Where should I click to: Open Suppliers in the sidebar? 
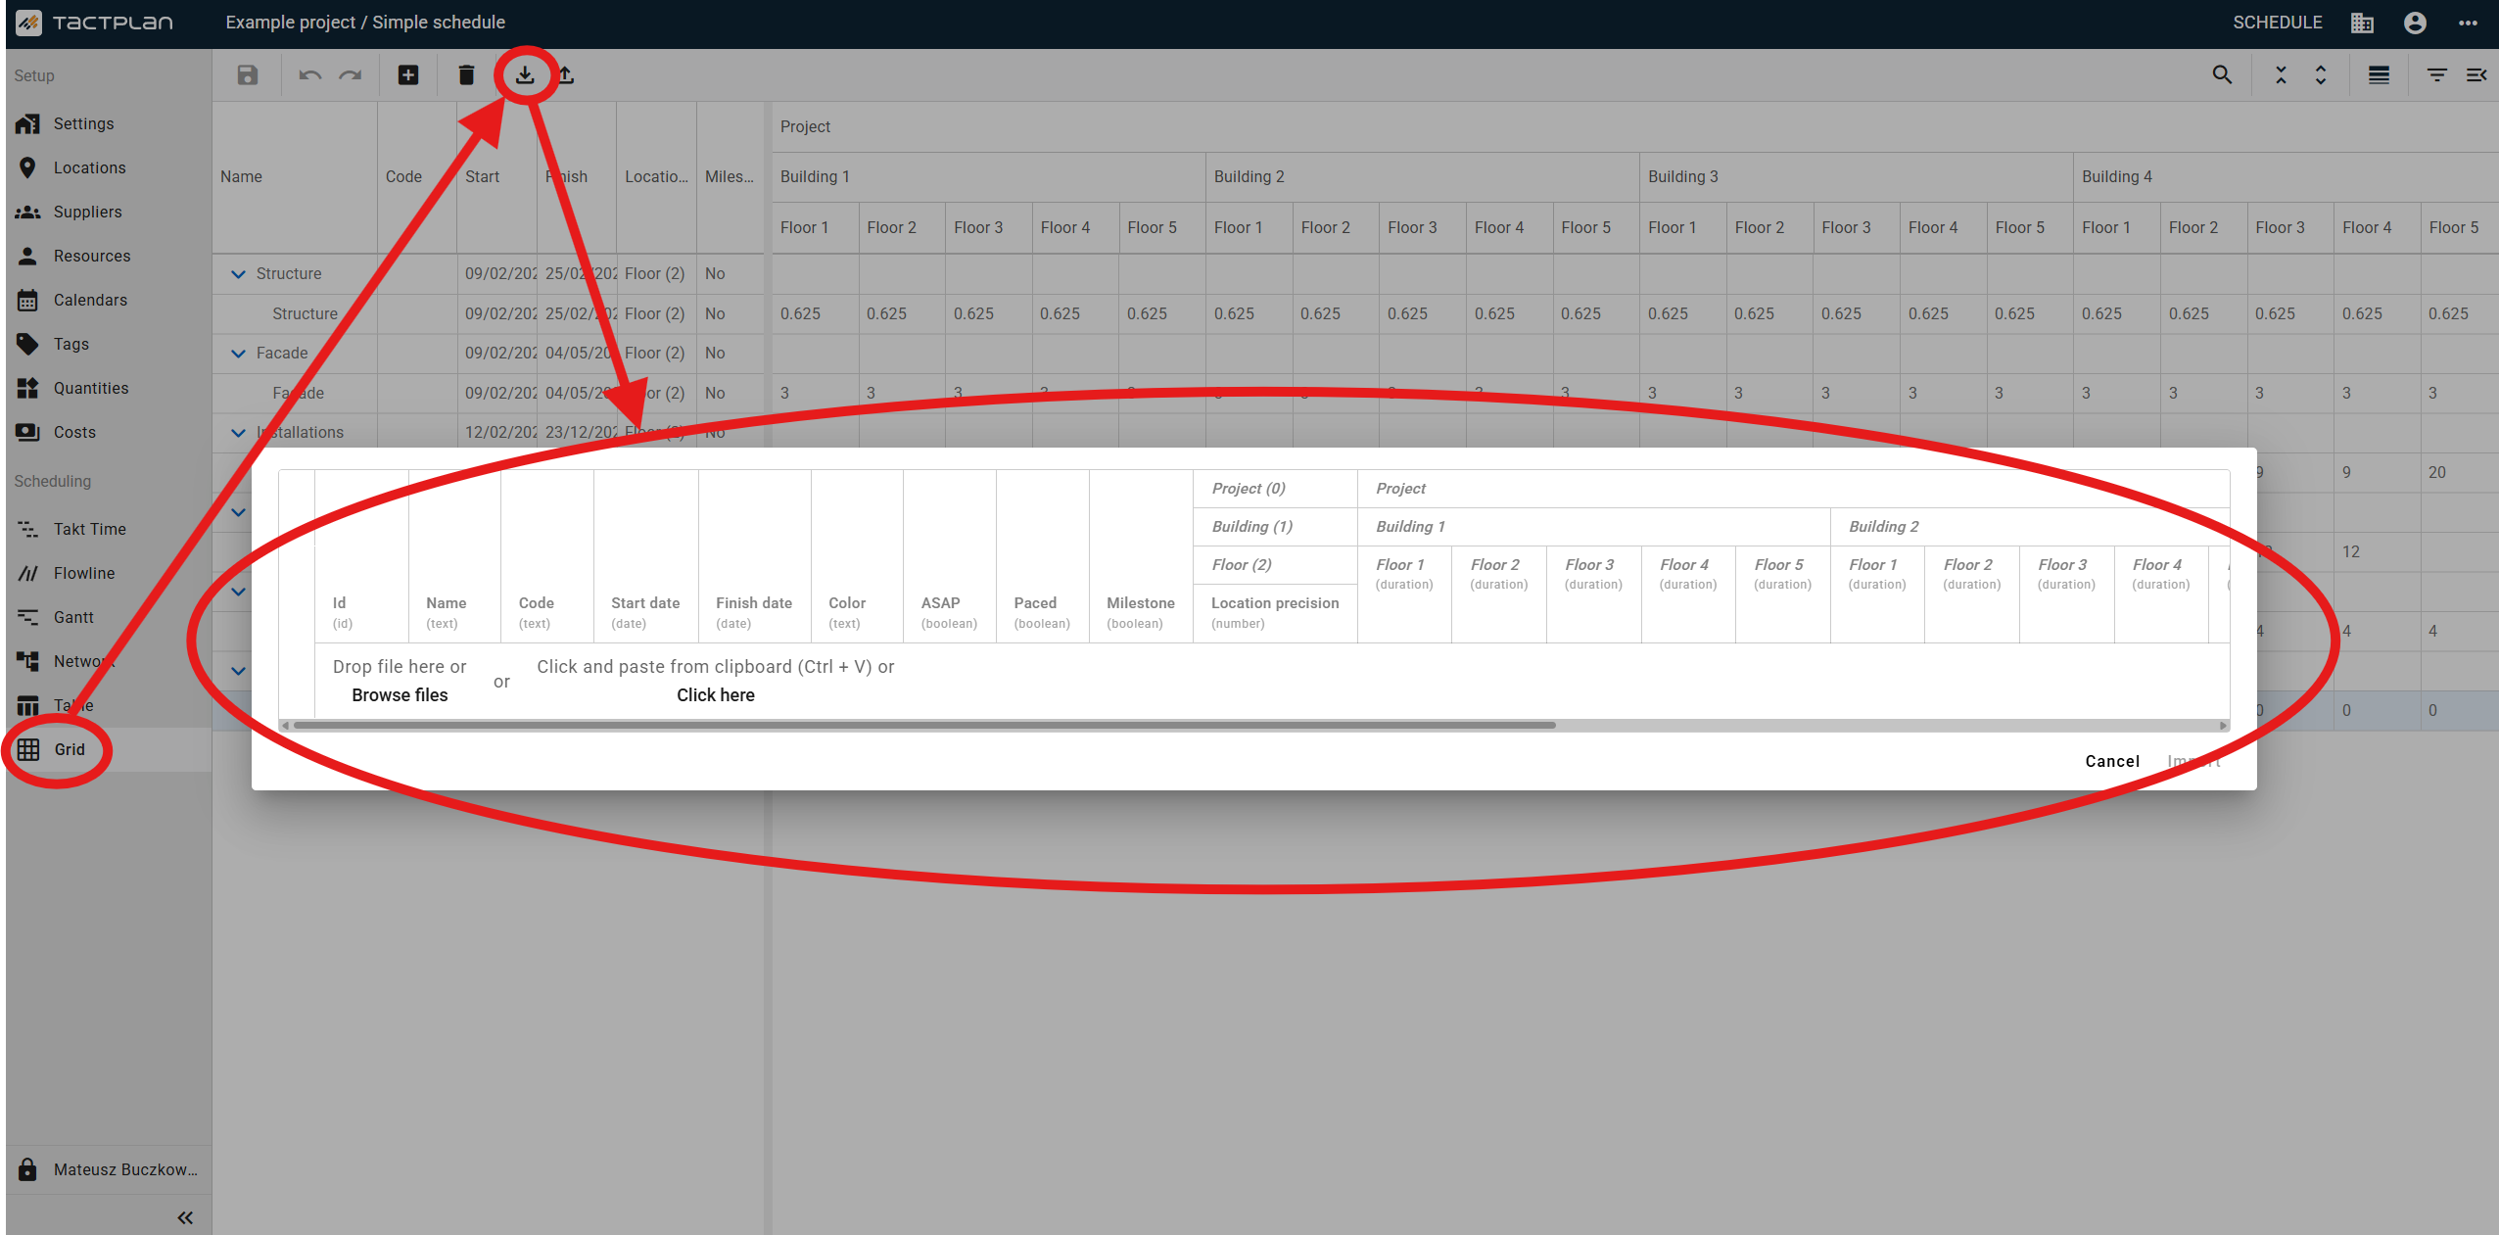pyautogui.click(x=109, y=212)
